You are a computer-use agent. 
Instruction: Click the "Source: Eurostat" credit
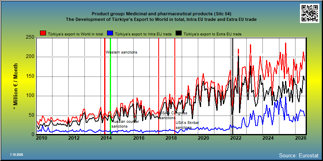299,155
